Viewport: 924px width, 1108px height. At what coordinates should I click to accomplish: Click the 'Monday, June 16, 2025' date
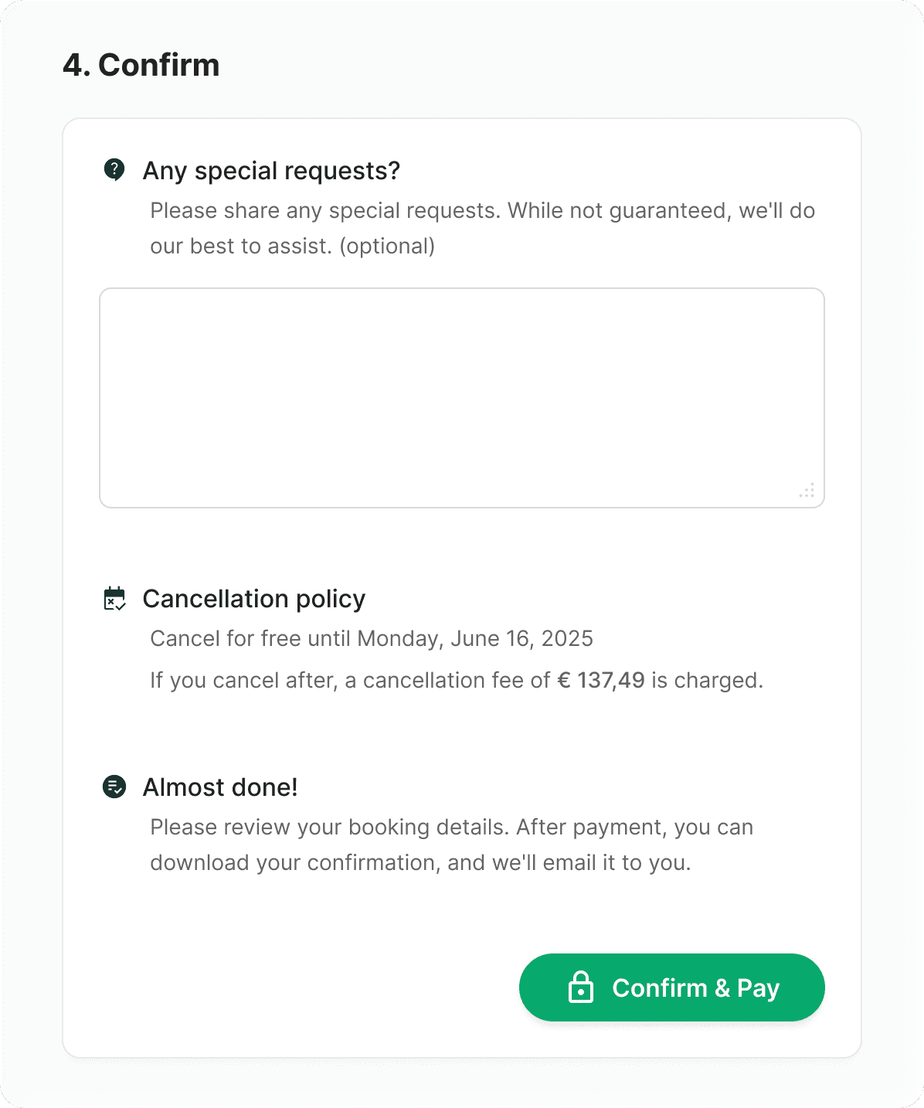coord(475,639)
